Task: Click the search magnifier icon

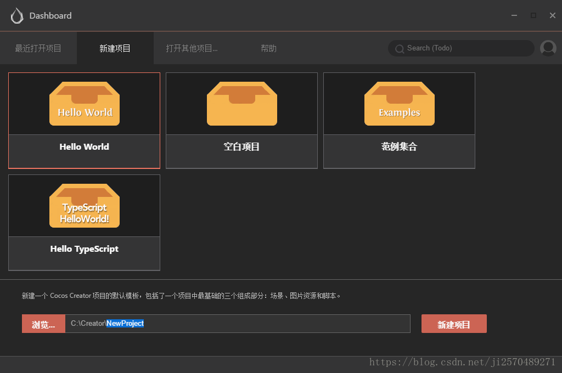Action: 400,49
